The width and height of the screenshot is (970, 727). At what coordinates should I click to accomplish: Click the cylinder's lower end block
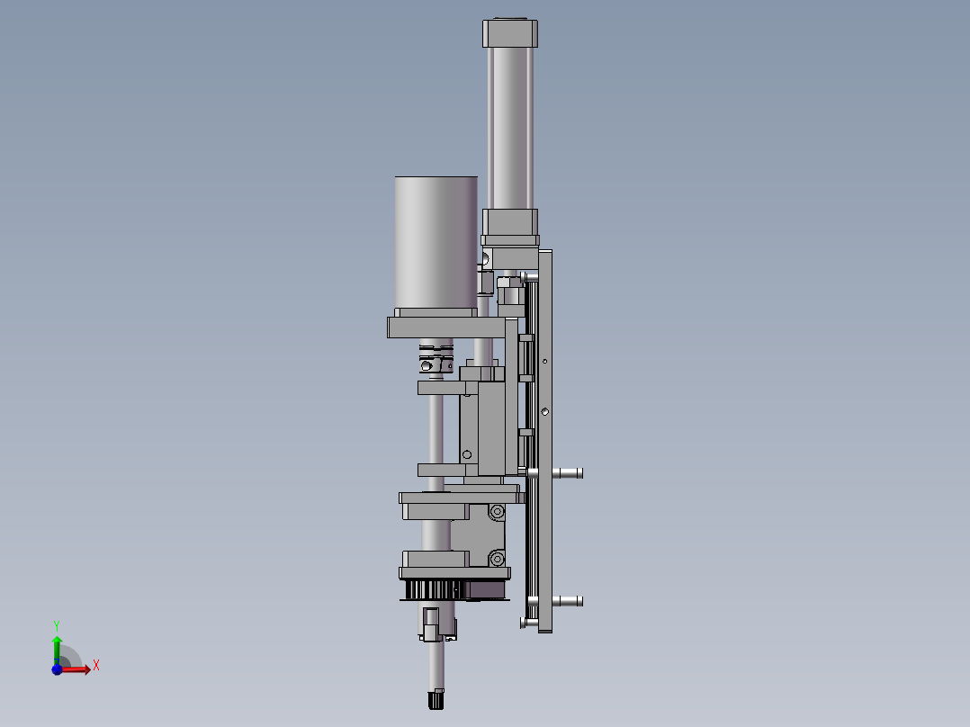click(x=510, y=224)
